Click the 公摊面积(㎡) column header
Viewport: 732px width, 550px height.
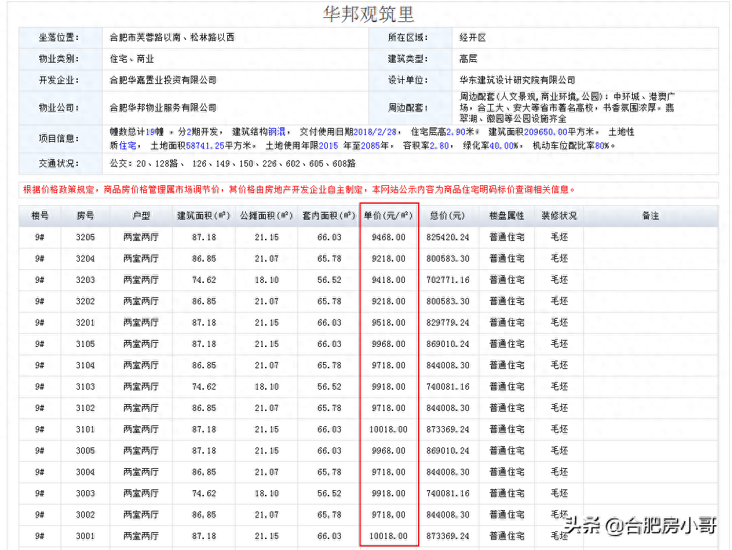coord(266,215)
